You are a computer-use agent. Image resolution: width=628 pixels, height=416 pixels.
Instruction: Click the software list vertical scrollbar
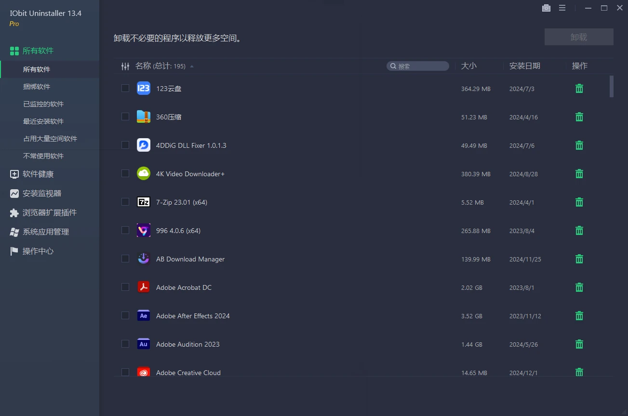coord(612,86)
